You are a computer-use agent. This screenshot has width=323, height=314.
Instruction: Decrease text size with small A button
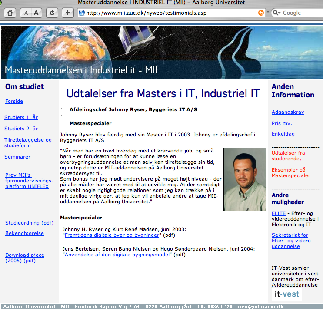coord(26,13)
